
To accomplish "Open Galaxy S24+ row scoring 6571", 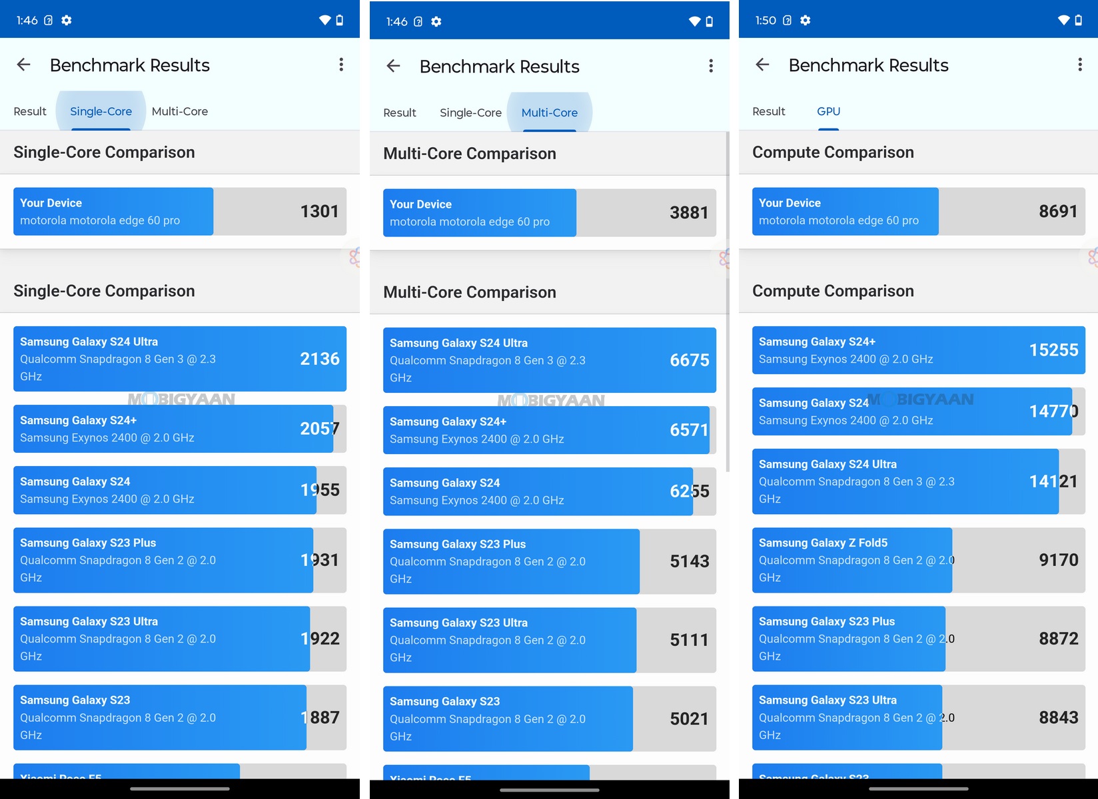I will pos(550,430).
